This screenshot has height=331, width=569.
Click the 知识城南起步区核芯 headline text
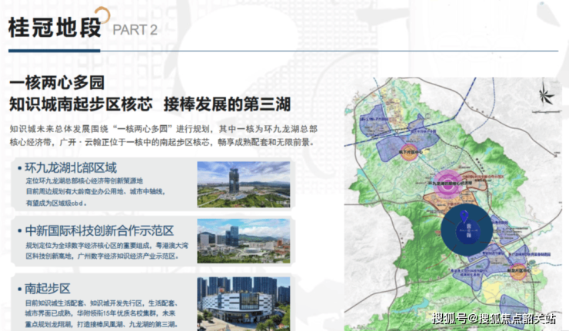point(81,104)
